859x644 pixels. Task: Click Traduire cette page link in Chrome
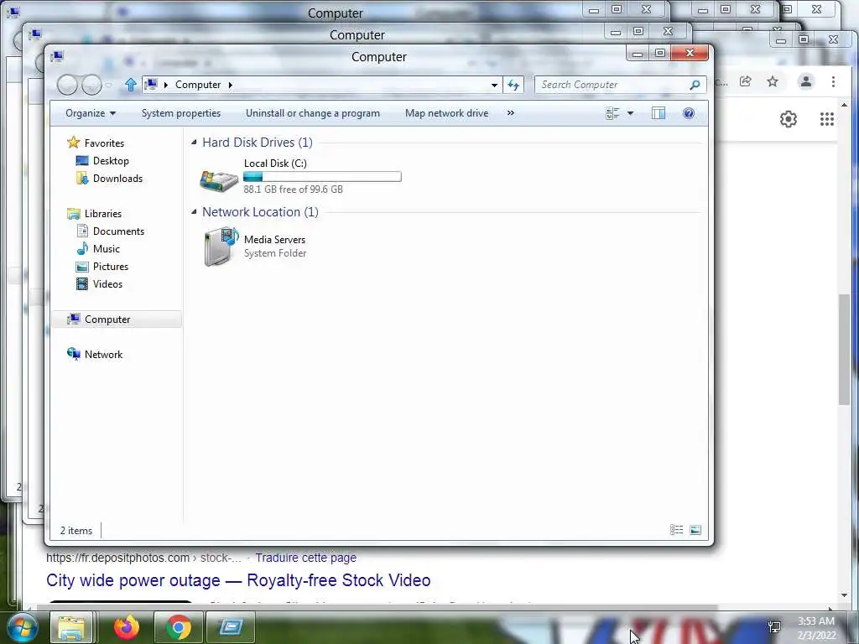(305, 558)
